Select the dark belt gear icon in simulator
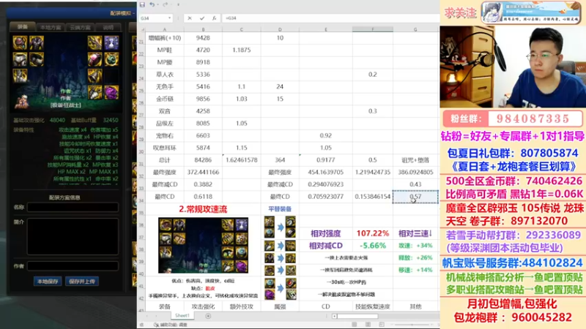This screenshot has height=329, width=586. click(37, 59)
